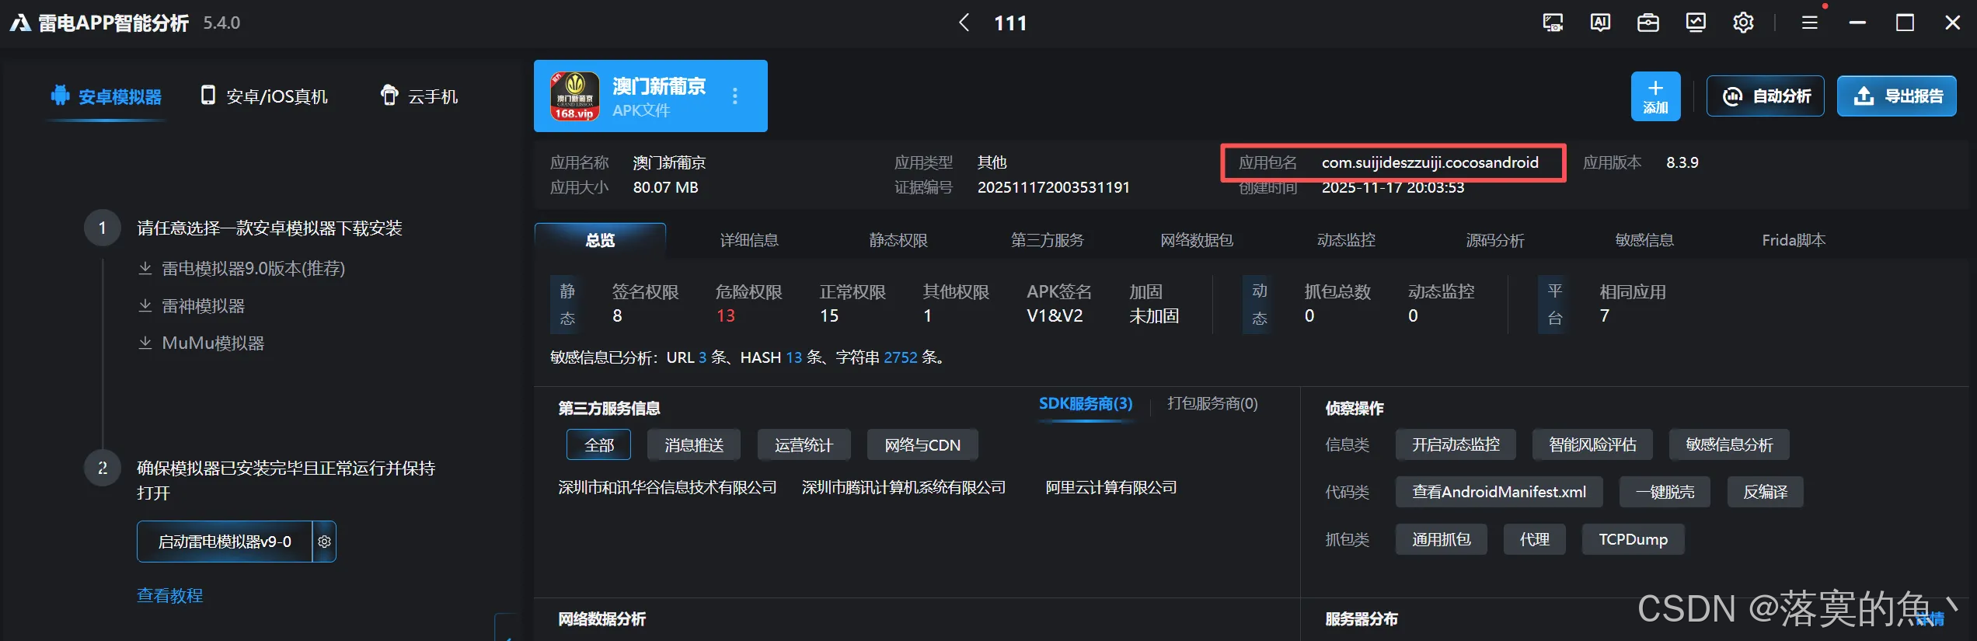Click URL count 3 link
The height and width of the screenshot is (641, 1977).
click(703, 357)
